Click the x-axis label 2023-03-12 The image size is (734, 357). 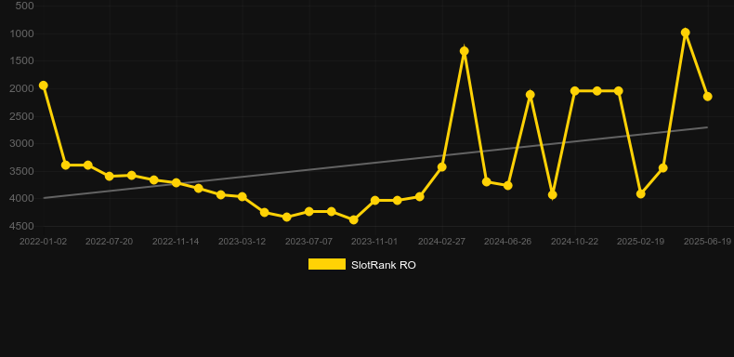tap(242, 242)
